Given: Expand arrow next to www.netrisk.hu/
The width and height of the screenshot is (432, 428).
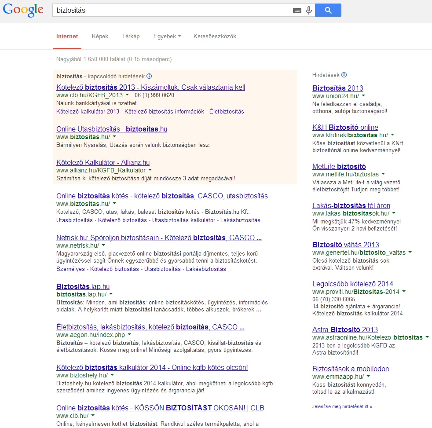Looking at the screenshot, I should tap(103, 245).
